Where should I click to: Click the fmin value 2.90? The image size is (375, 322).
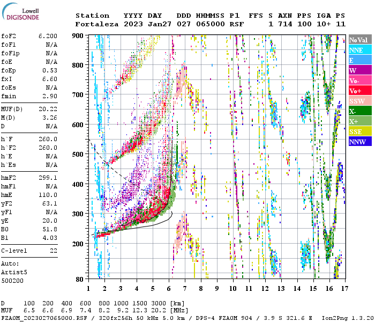click(x=50, y=96)
